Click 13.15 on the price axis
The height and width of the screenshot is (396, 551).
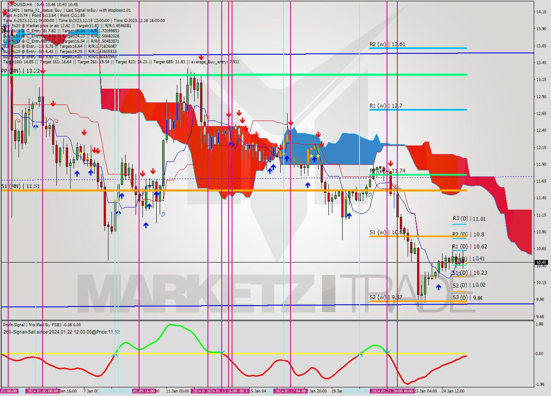[541, 79]
